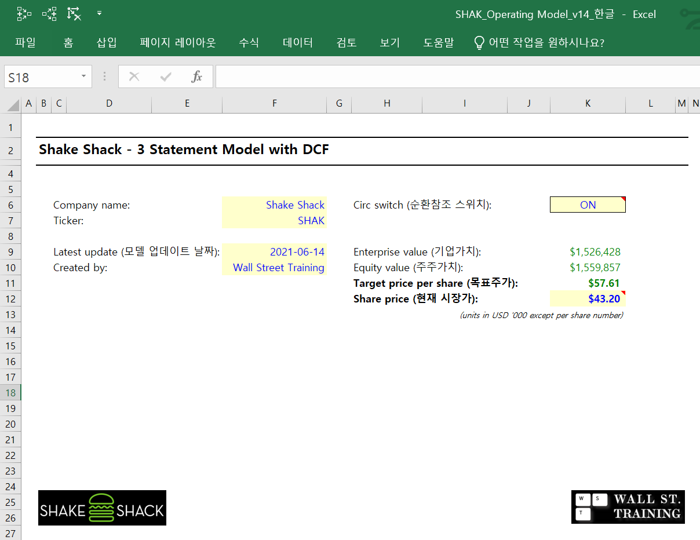Image resolution: width=700 pixels, height=540 pixels.
Task: Switch to the 삽입 (Insert) ribbon tab
Action: pos(107,42)
